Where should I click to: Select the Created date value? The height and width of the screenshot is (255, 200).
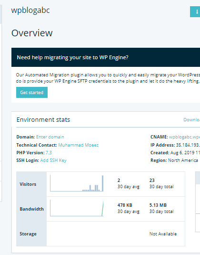[185, 153]
